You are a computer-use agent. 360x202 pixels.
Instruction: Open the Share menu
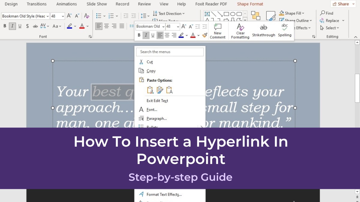(x=342, y=4)
